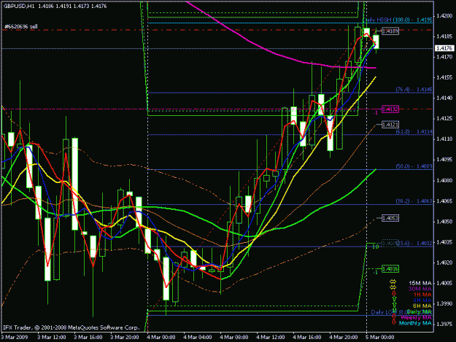Click the 4 Mar 12:00 time label
456x342 pixels.
pos(271,337)
